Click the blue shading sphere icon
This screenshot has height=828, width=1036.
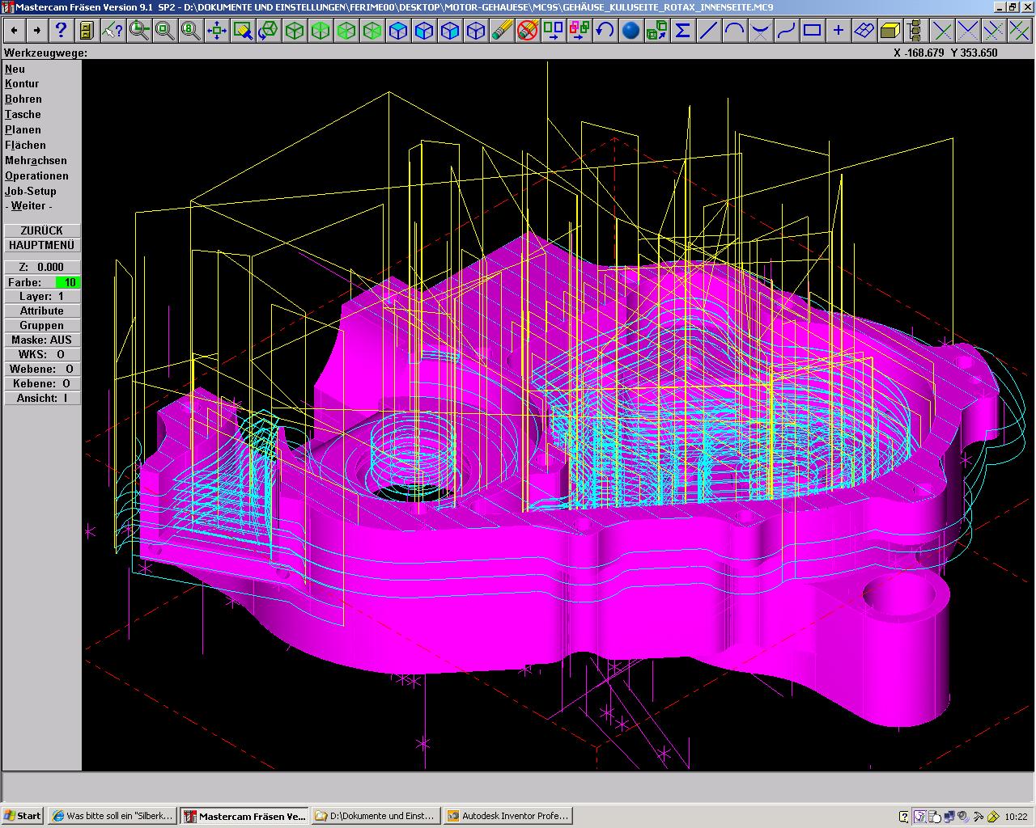631,31
